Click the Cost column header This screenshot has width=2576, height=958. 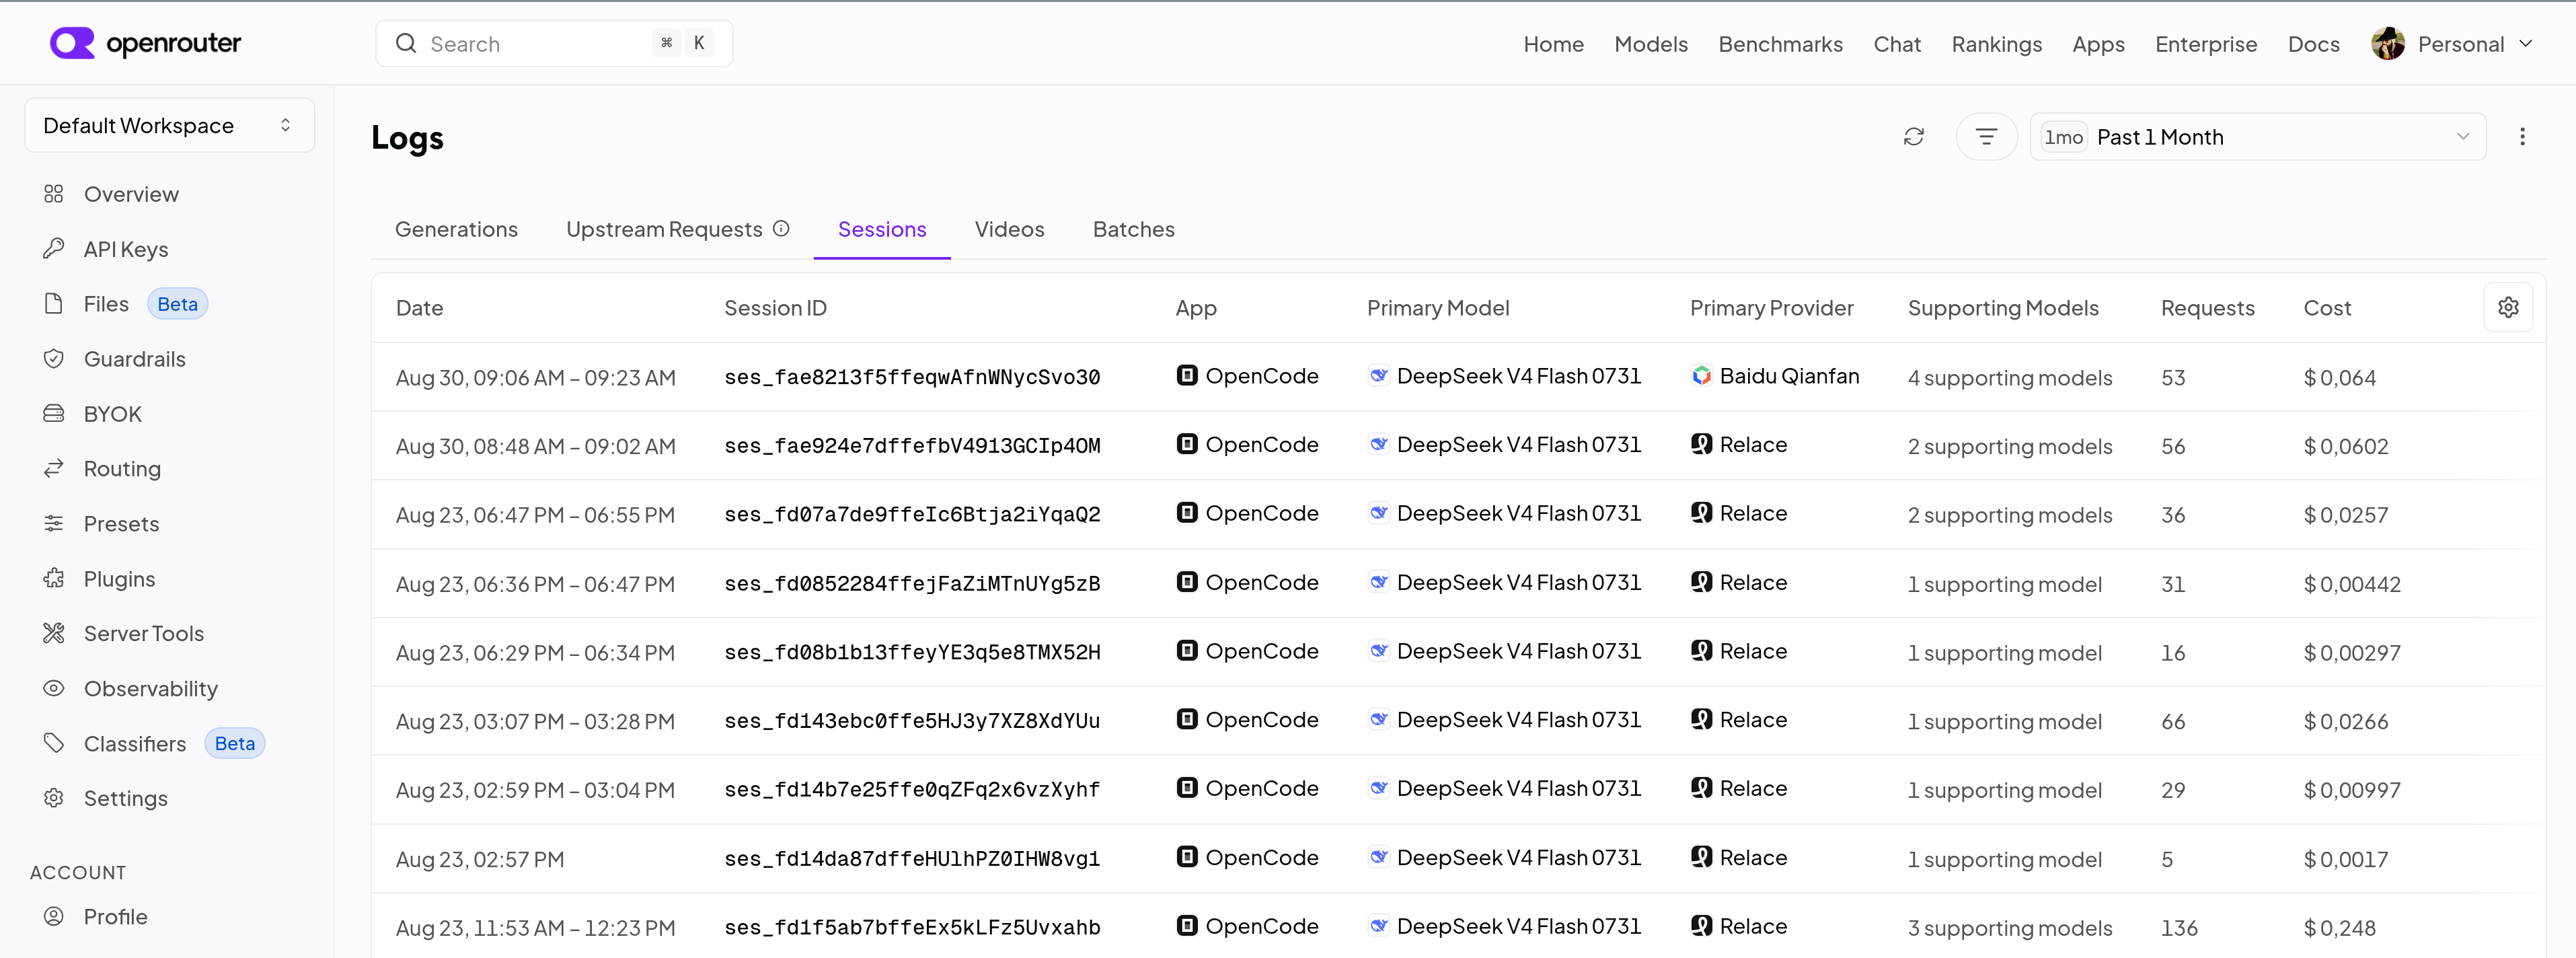pos(2327,308)
